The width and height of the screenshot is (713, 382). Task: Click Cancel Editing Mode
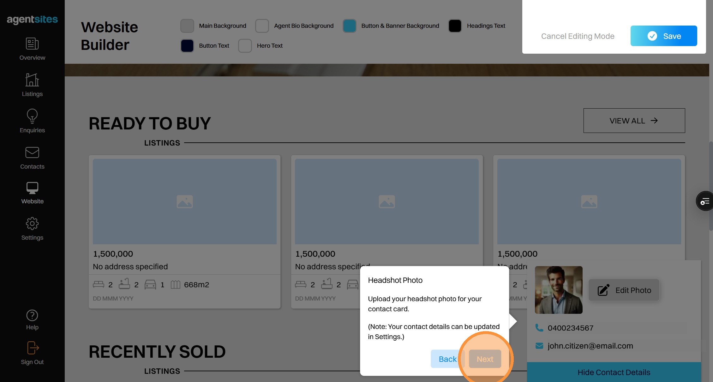[x=578, y=36]
